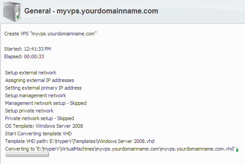245x164 pixels.
Task: Click Start Converting template VHD entry
Action: (x=38, y=134)
